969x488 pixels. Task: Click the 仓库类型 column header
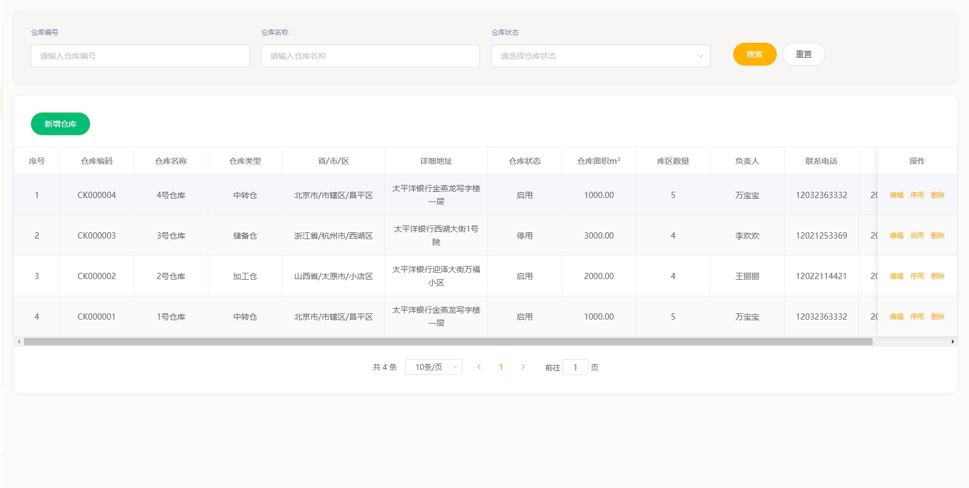tap(245, 161)
